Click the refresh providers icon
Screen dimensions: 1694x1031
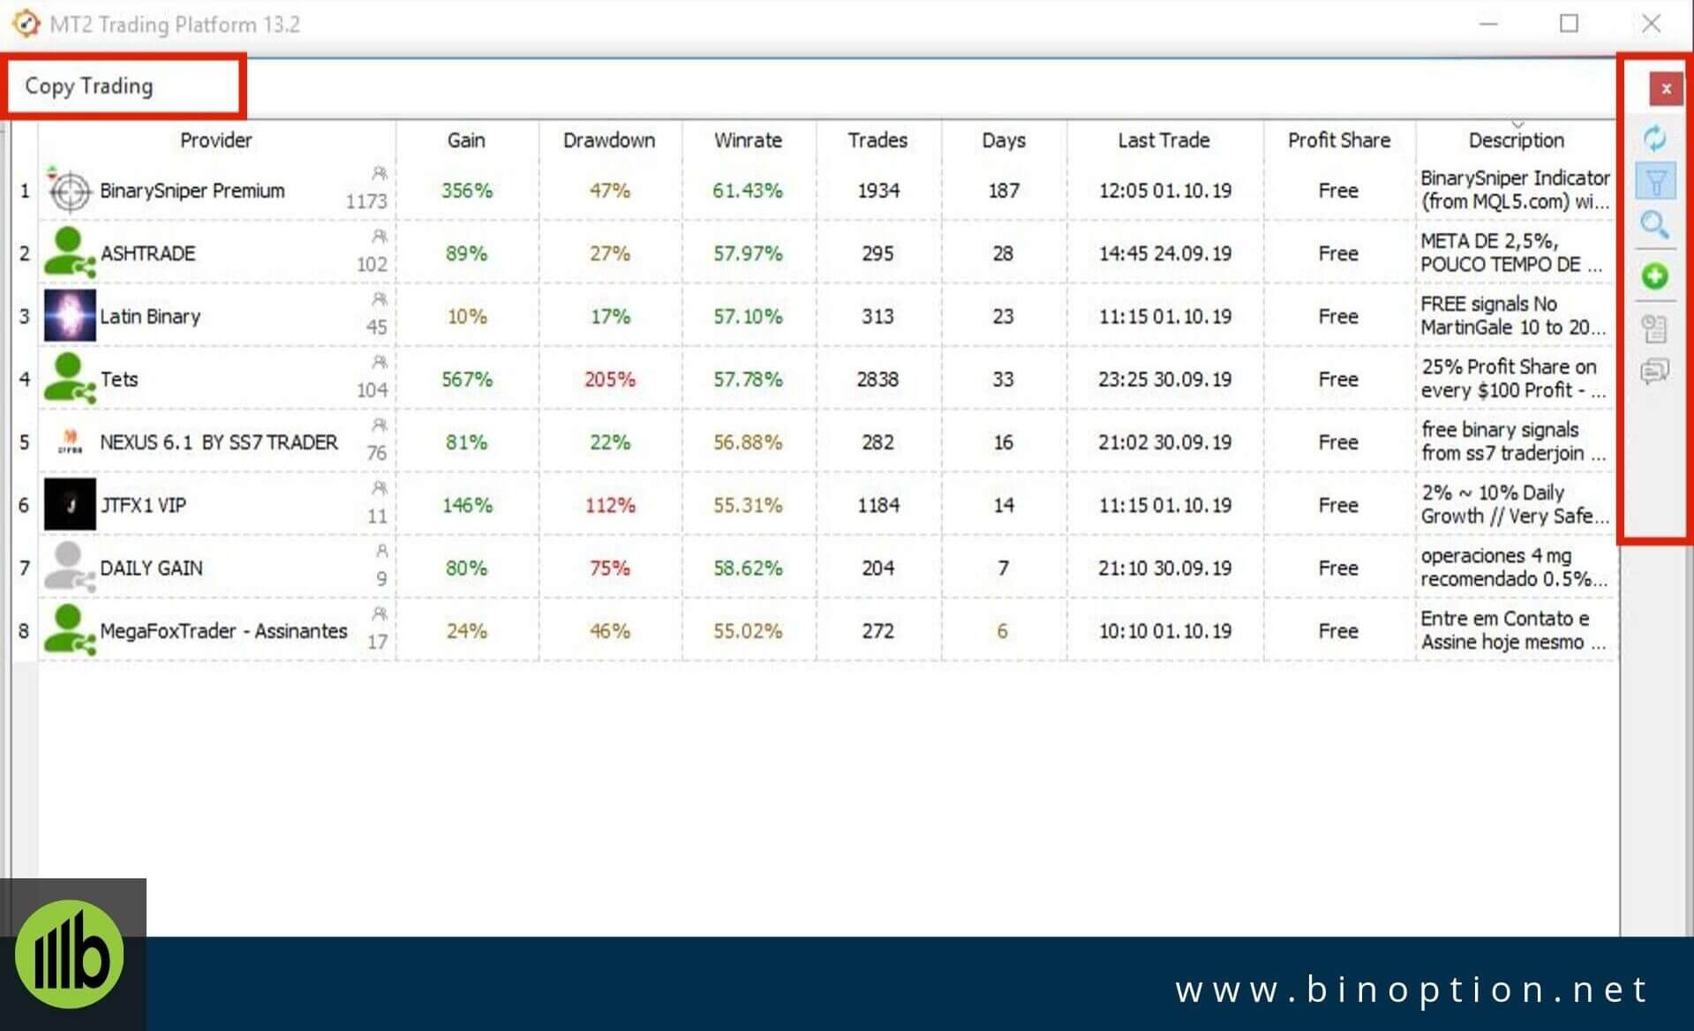pos(1654,138)
